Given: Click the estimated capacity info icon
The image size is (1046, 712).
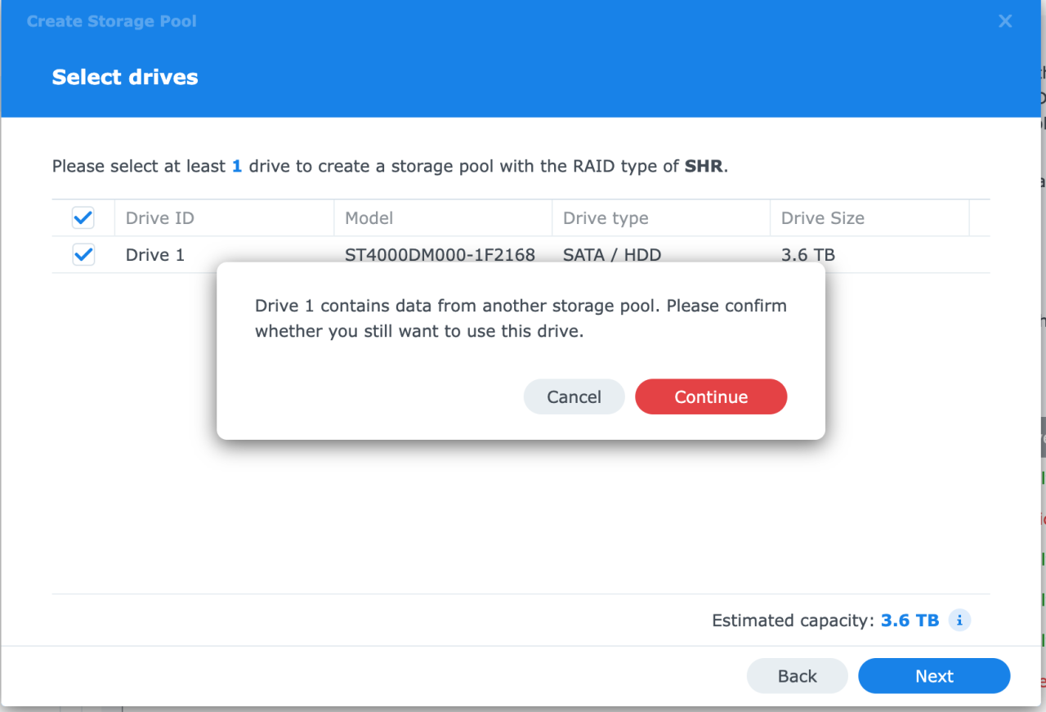Looking at the screenshot, I should (959, 620).
